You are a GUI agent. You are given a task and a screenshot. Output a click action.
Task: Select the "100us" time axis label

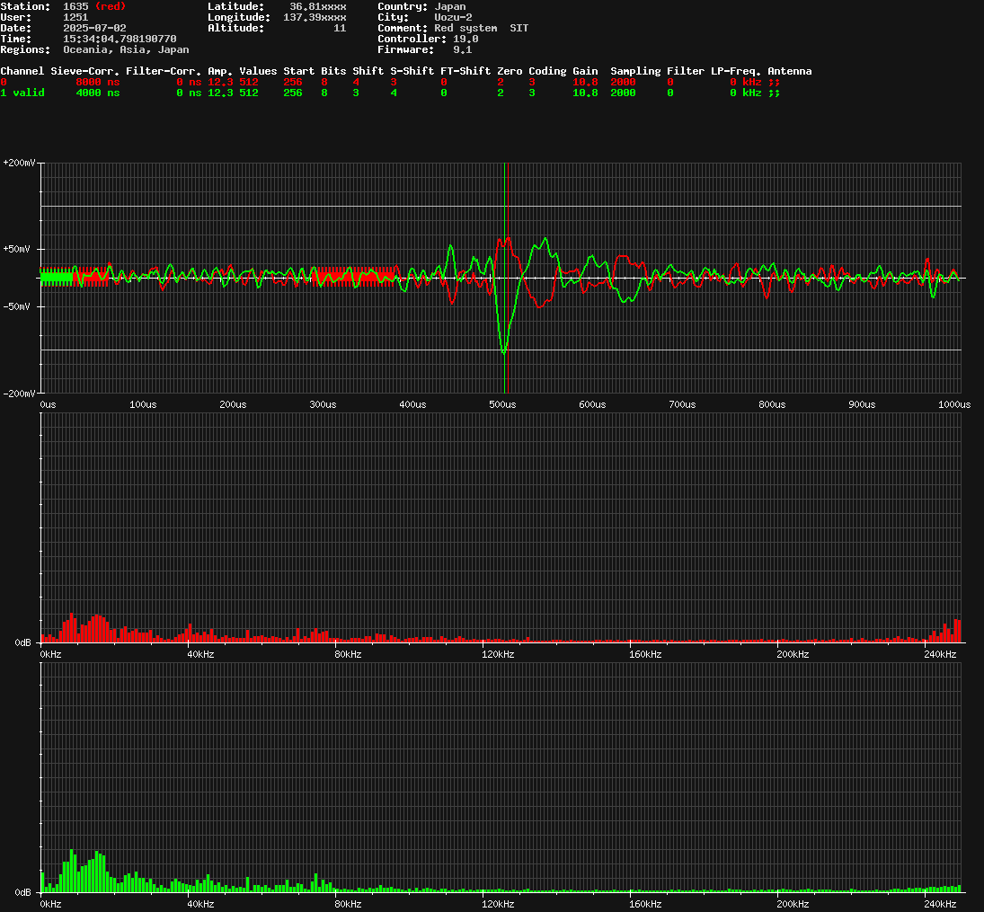click(x=143, y=404)
